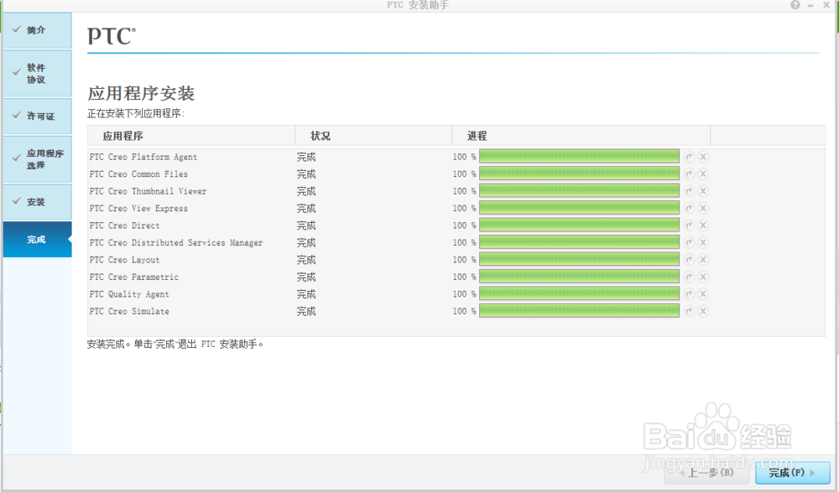Click cancel icon for PTC Creo Common Files
The width and height of the screenshot is (839, 492).
[x=703, y=173]
